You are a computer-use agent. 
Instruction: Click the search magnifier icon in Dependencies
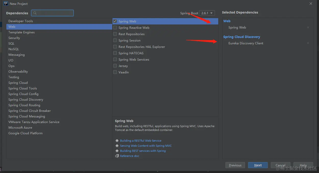coord(35,13)
